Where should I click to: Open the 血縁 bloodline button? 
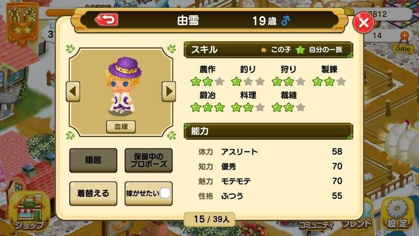click(121, 127)
